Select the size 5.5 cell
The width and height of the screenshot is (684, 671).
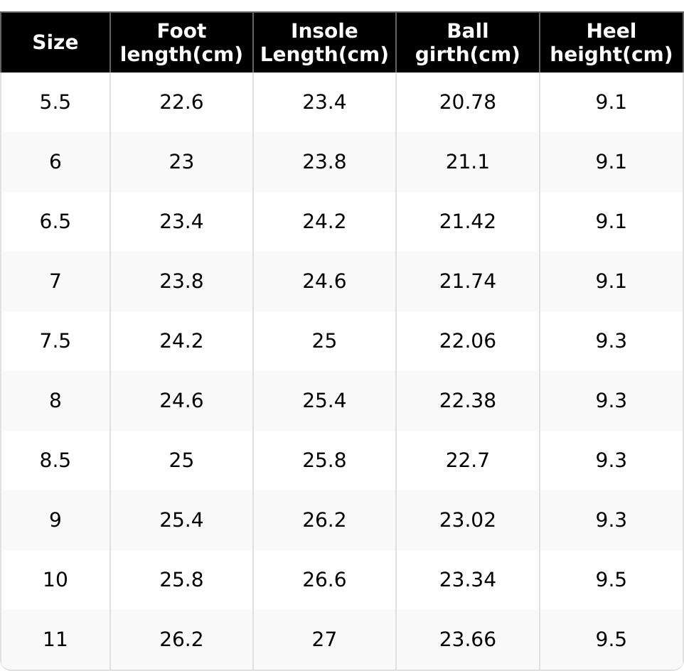tap(55, 102)
